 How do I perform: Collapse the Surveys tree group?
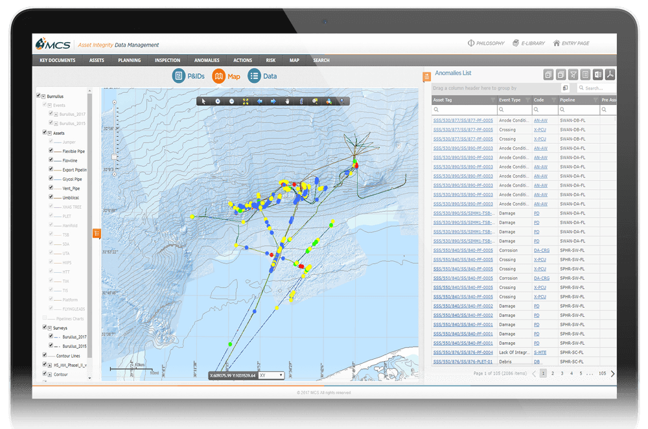coord(50,328)
